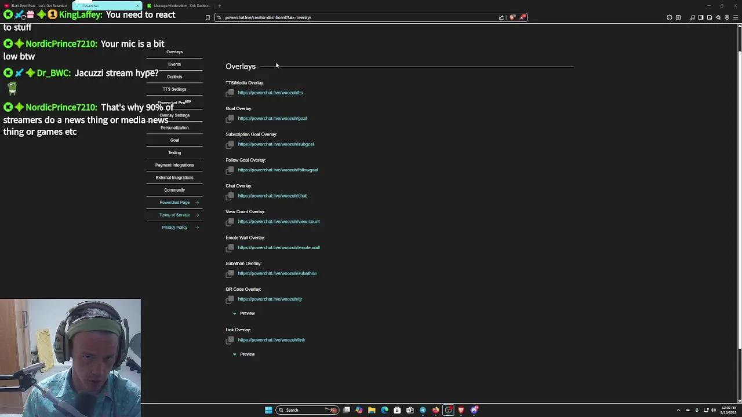Open the Terms of Service link
Screen dimensions: 742x417
(x=179, y=215)
